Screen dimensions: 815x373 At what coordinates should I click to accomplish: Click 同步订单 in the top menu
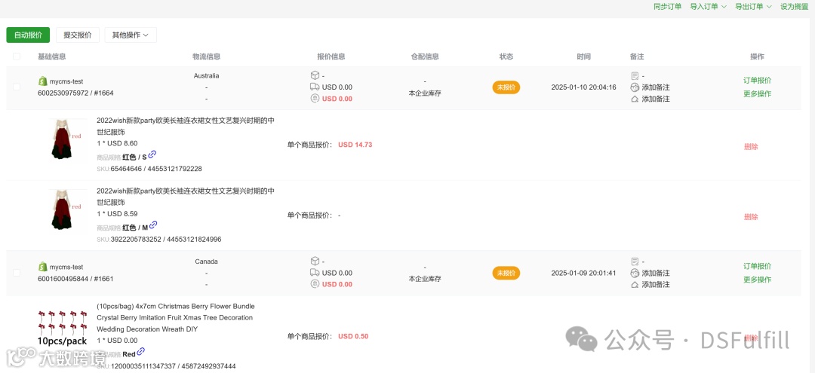[667, 7]
